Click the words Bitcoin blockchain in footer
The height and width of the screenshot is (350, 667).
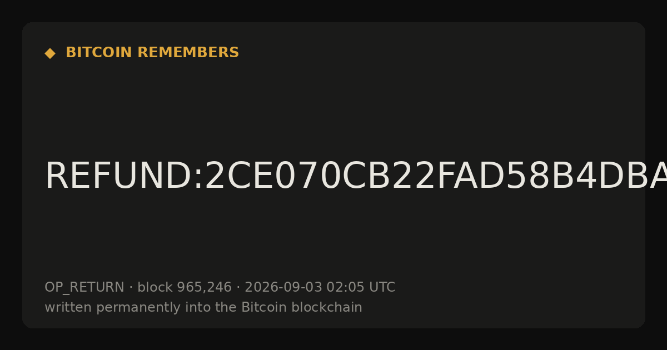click(x=302, y=307)
